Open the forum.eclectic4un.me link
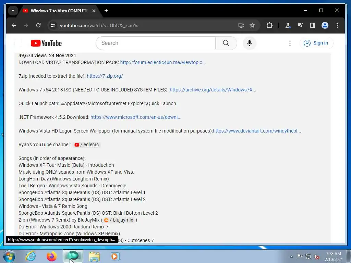 pos(163,62)
